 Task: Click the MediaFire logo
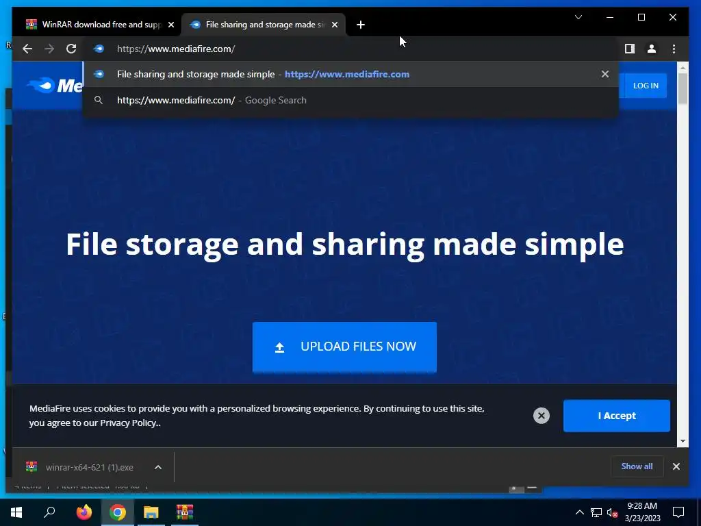coord(55,85)
